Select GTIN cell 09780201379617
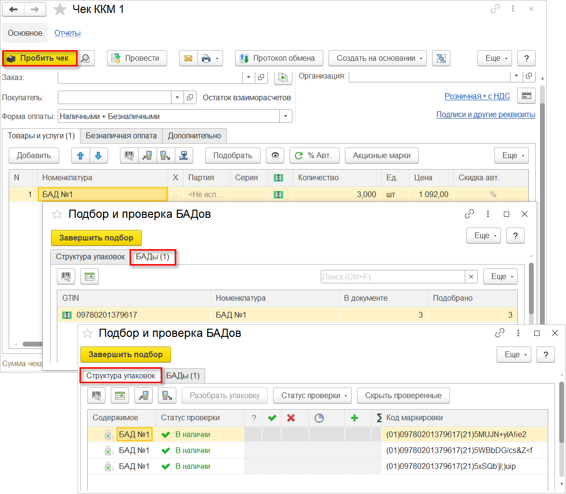 (x=134, y=315)
